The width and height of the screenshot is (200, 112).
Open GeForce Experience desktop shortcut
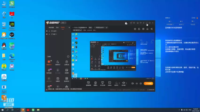pos(12,26)
